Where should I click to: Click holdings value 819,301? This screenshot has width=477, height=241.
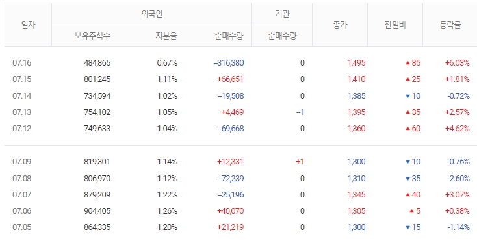(97, 162)
